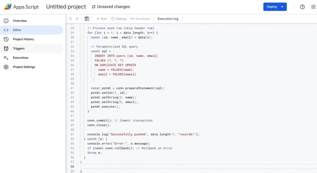Viewport: 317px width, 173px height.
Task: Click the Apps Script title text
Action: coord(26,7)
